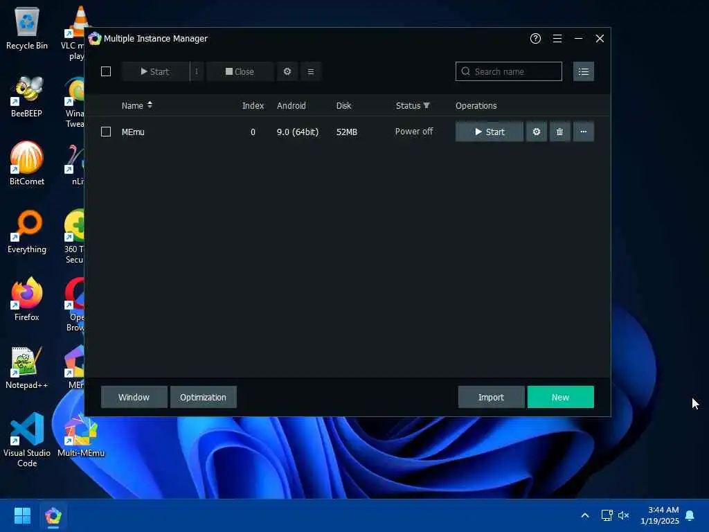Click the Power off status text
The height and width of the screenshot is (532, 709).
coord(414,131)
